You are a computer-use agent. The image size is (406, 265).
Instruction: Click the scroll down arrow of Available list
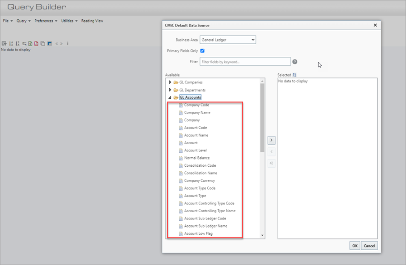tap(262, 235)
